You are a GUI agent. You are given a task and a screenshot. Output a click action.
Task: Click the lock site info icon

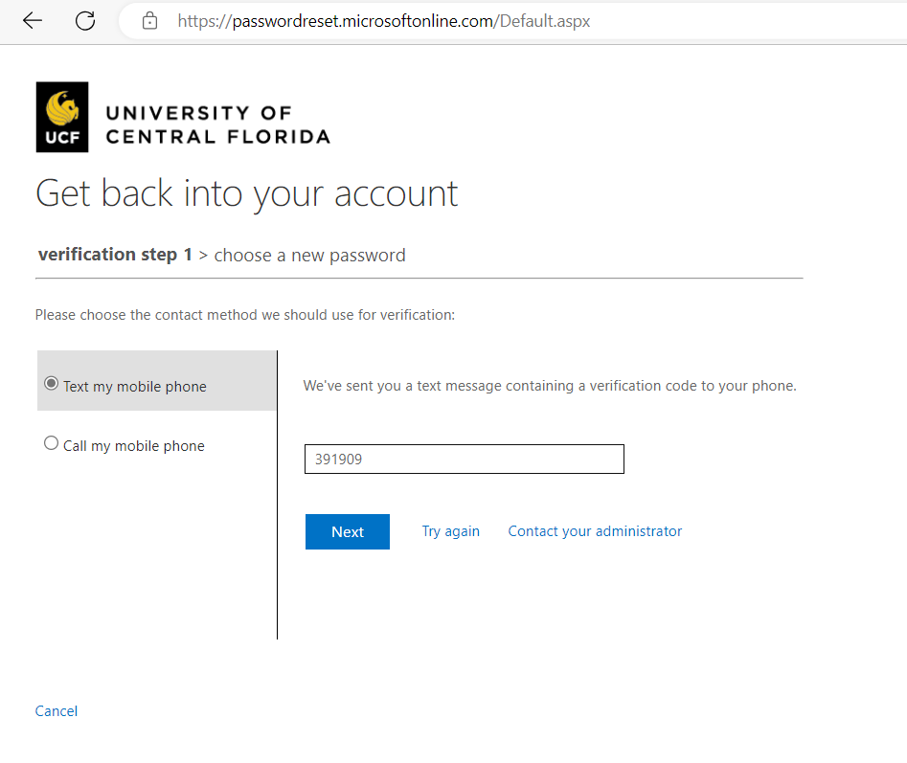149,21
